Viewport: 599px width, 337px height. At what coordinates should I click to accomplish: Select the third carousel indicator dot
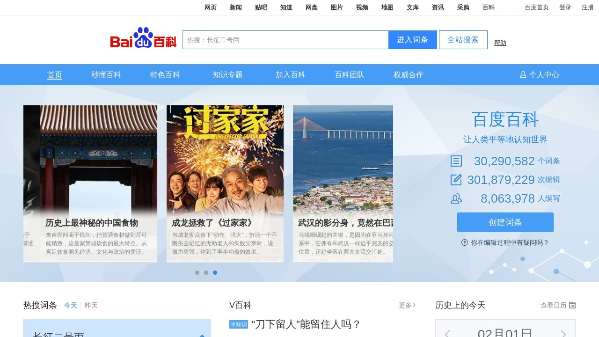(215, 272)
